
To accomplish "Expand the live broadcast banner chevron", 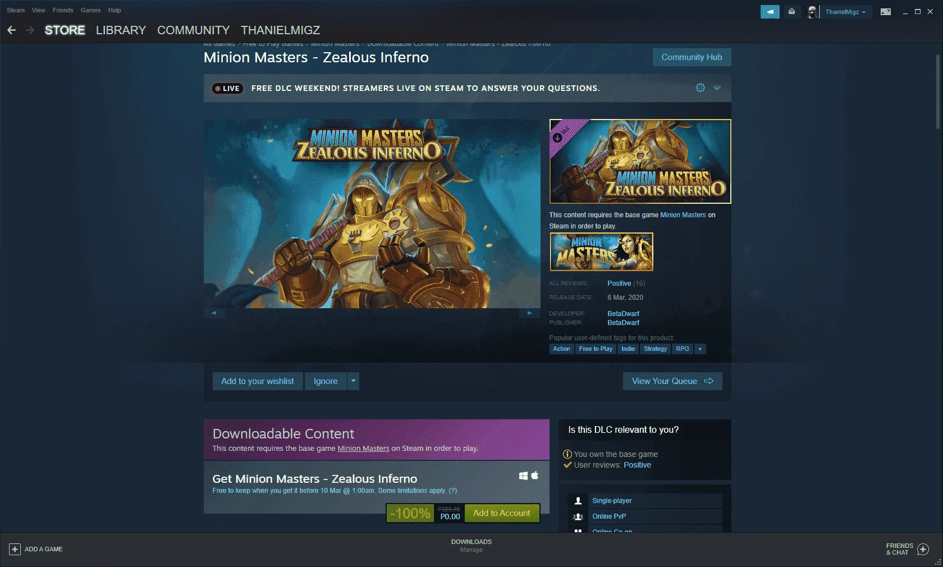I will pos(717,88).
